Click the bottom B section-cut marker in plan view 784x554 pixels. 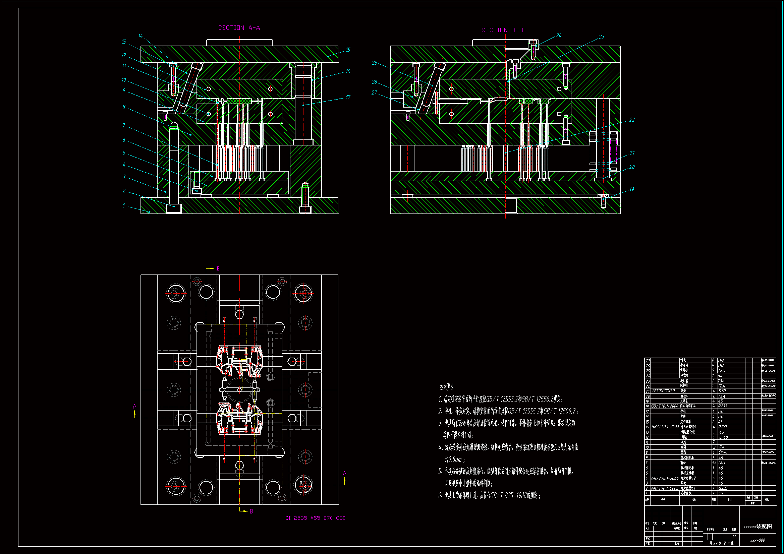click(x=251, y=511)
